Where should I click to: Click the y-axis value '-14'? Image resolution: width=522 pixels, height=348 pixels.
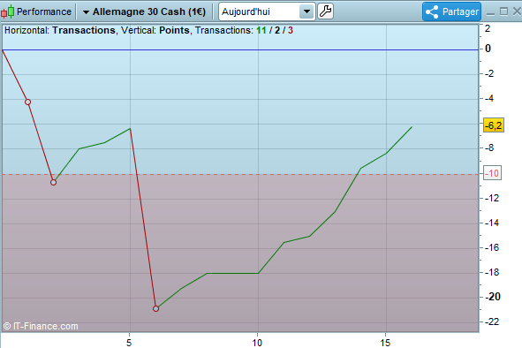[x=492, y=223]
